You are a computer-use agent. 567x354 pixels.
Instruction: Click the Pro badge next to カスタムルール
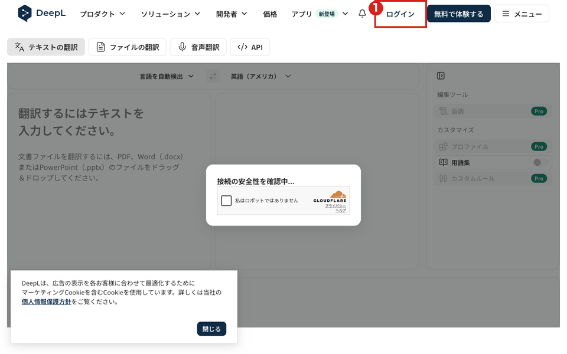tap(539, 178)
